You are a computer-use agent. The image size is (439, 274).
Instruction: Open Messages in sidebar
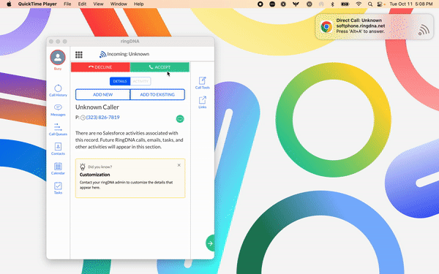click(58, 110)
